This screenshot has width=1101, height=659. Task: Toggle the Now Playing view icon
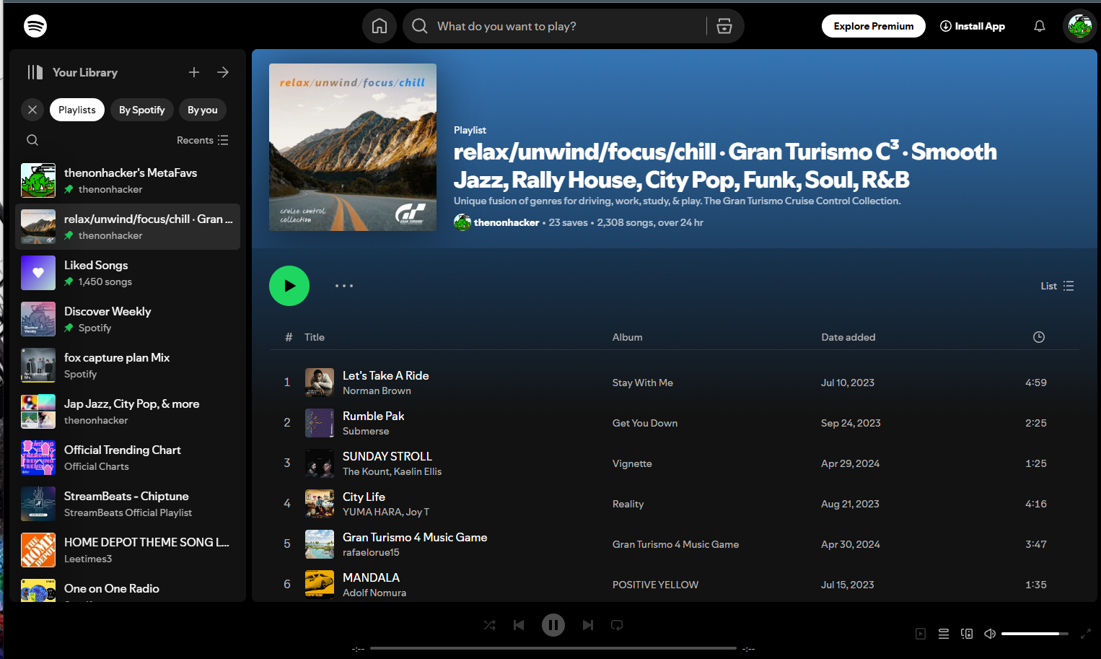pos(921,634)
